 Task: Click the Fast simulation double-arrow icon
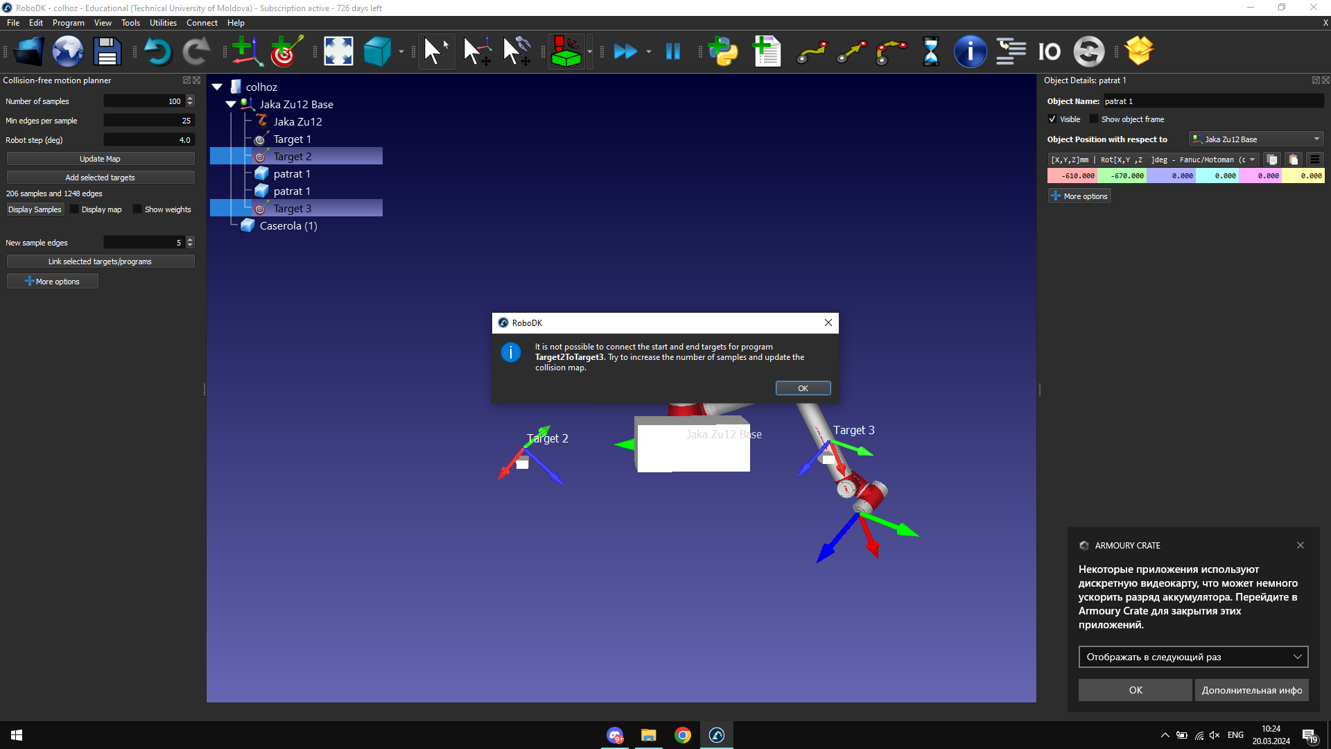(625, 51)
